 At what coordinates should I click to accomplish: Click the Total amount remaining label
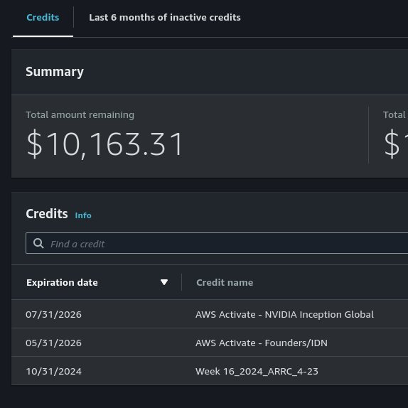pyautogui.click(x=80, y=114)
